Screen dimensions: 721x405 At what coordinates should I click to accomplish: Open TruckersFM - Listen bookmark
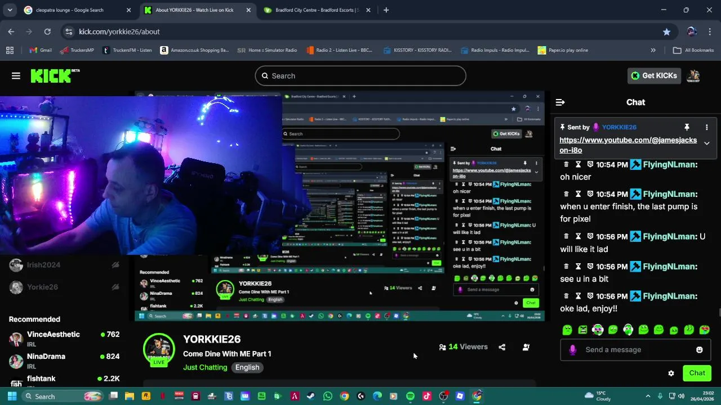[x=127, y=50]
